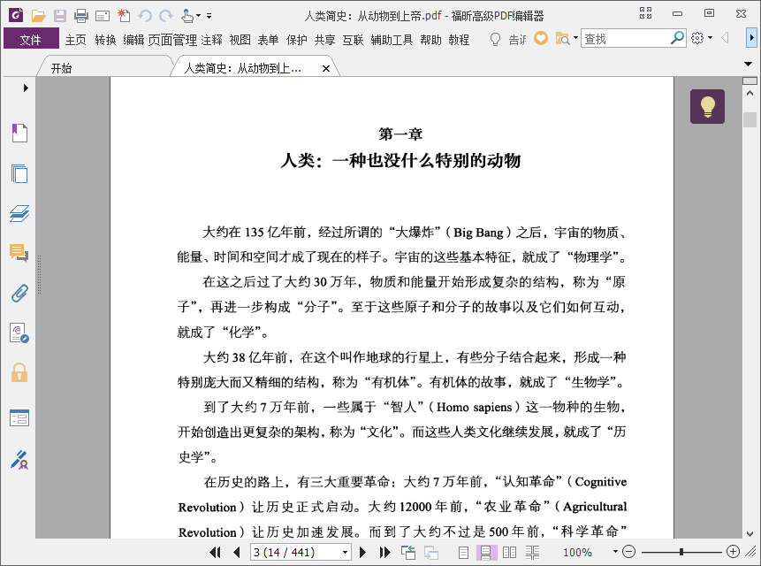The height and width of the screenshot is (566, 761).
Task: Open the Page Thumbnails panel
Action: (19, 173)
